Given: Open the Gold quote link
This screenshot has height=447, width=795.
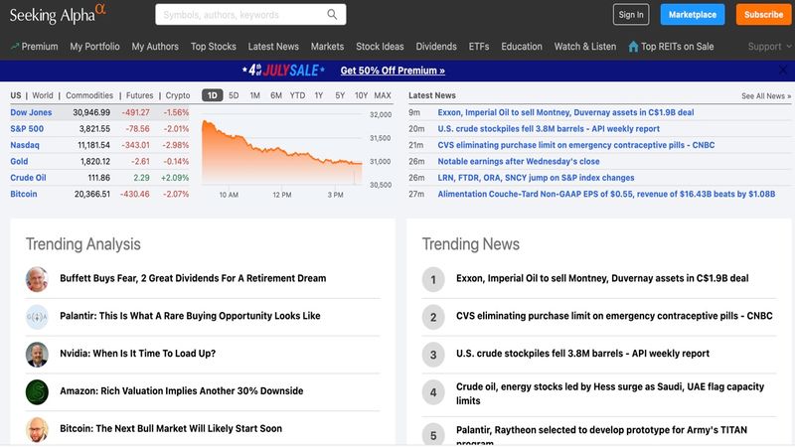Looking at the screenshot, I should pyautogui.click(x=19, y=161).
